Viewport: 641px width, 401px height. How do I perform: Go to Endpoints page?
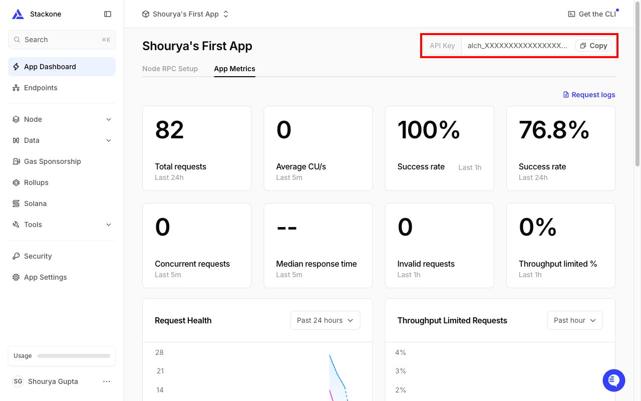point(62,88)
